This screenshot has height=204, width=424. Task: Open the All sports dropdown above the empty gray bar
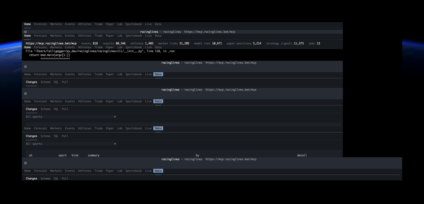click(71, 117)
